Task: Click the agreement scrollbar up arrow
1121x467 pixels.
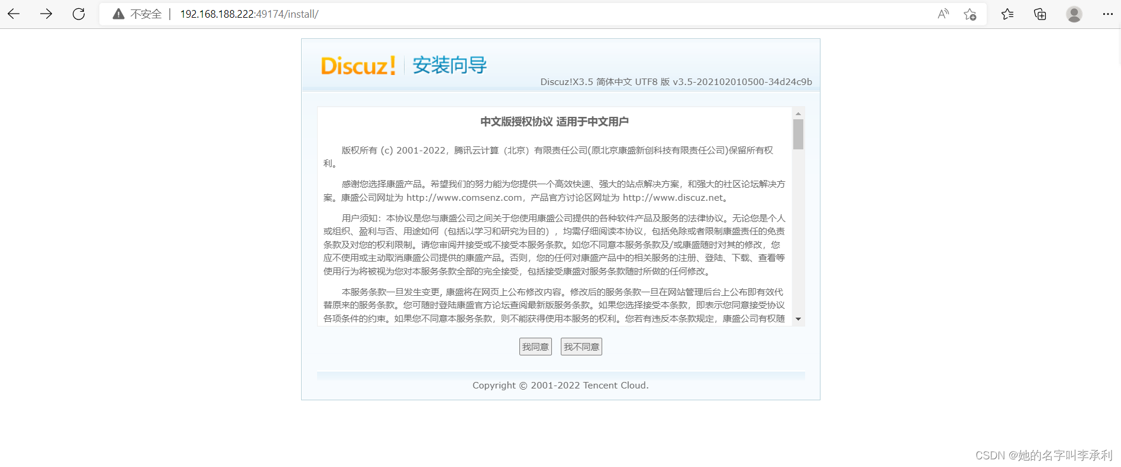Action: (798, 113)
